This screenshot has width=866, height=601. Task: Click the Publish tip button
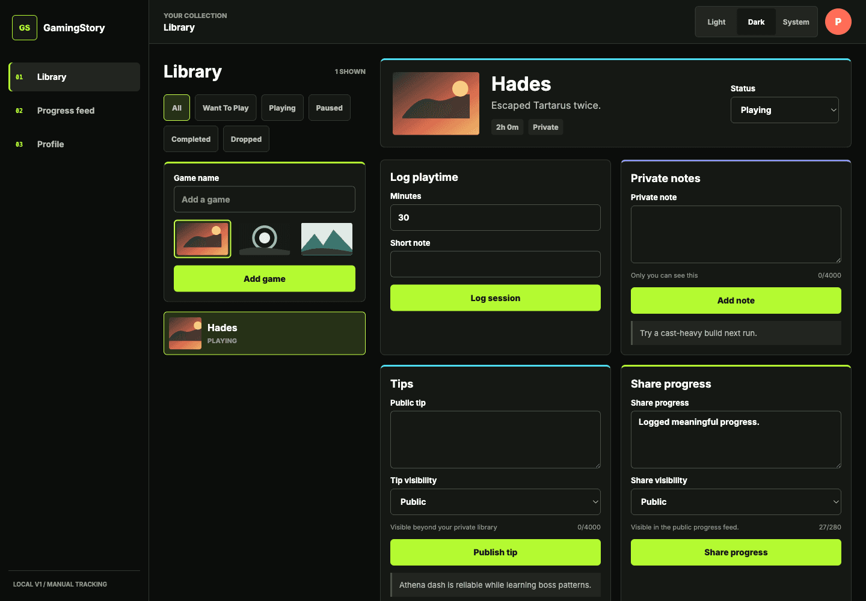pyautogui.click(x=496, y=552)
